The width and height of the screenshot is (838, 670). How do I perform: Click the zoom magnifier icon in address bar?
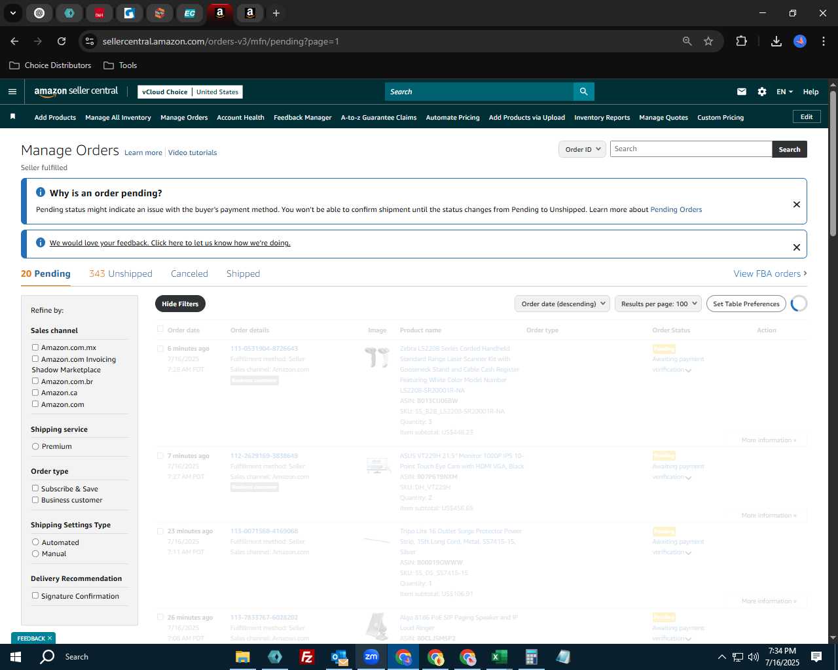(x=687, y=41)
